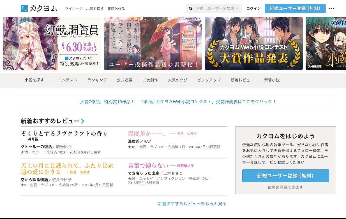Open the partially visible ファミ通文庫 banner
This screenshot has height=219, width=346.
(x=326, y=43)
